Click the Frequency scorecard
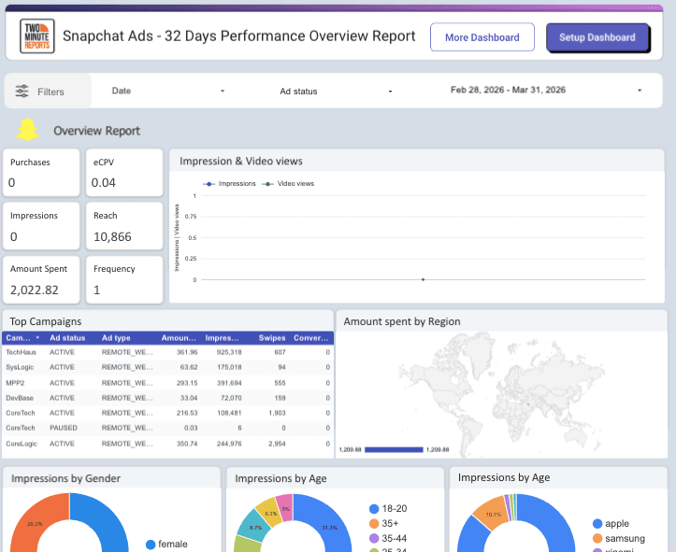 coord(124,280)
